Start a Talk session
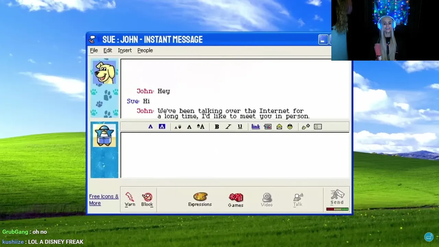Viewport: 439px width, 247px height. [x=298, y=200]
